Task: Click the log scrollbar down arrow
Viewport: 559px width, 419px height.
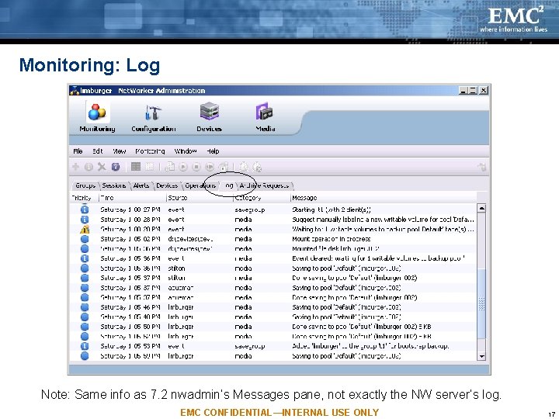Action: point(481,356)
